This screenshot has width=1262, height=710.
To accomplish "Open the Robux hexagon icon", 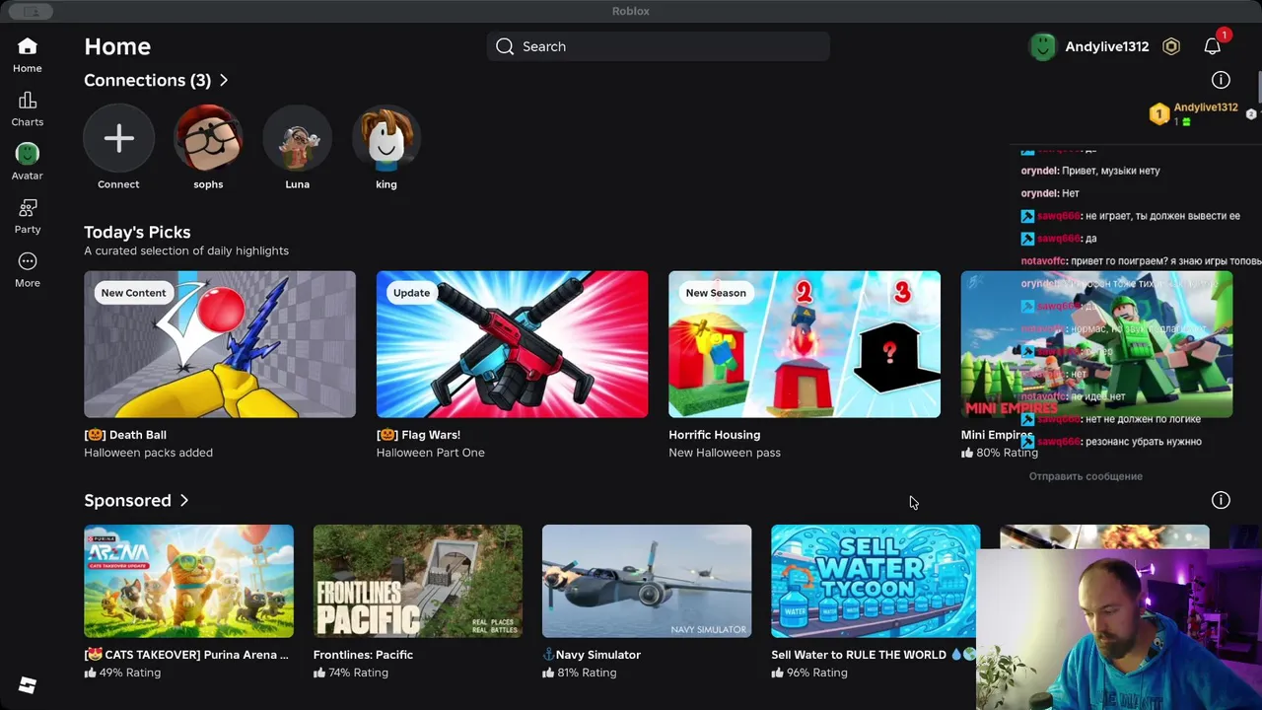I will tap(1171, 46).
